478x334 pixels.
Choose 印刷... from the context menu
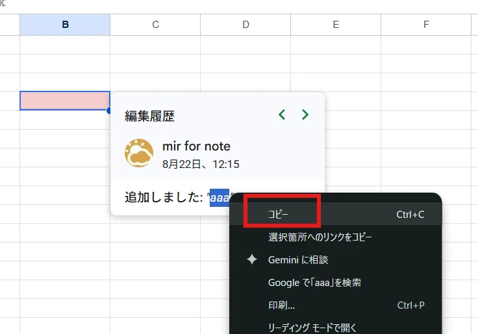[x=335, y=305]
